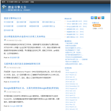Open the 台湾搜索引擎大全 category link
This screenshot has width=111, height=111.
click(49, 26)
